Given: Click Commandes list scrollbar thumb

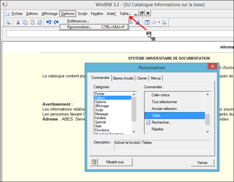Looking at the screenshot, I should (207, 120).
